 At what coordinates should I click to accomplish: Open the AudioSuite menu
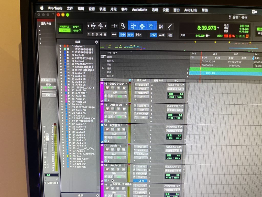[x=139, y=9]
